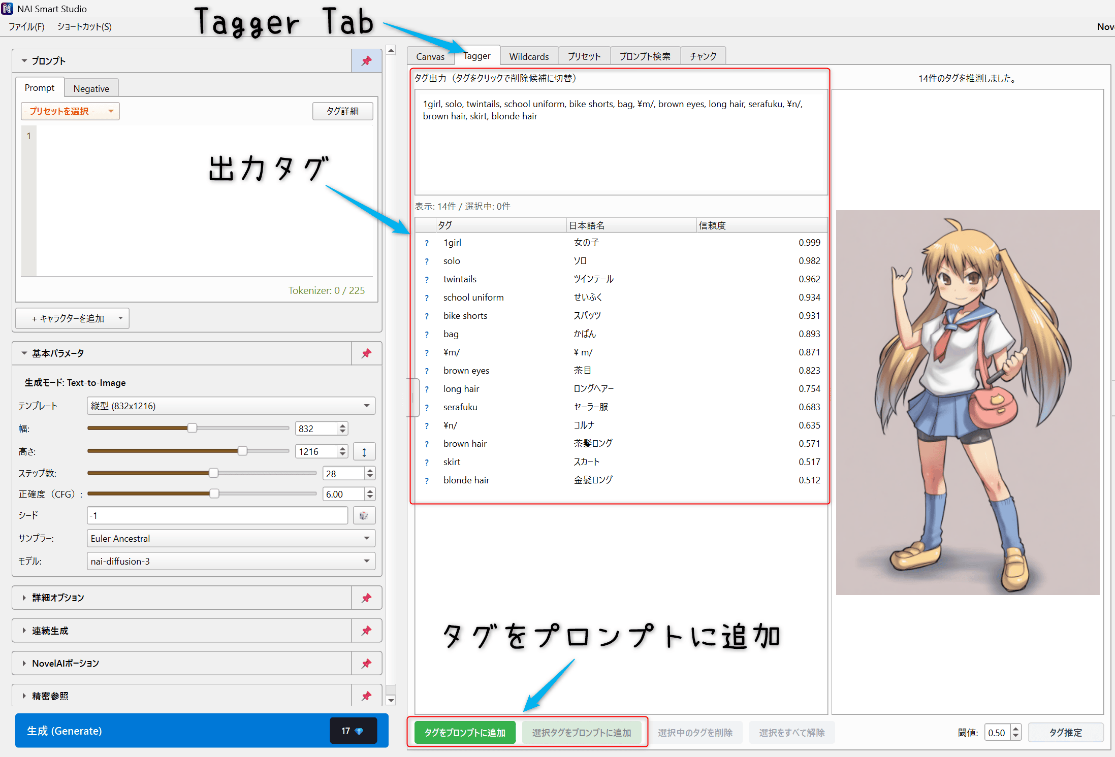
Task: Pin the プロンプト panel
Action: [x=366, y=60]
